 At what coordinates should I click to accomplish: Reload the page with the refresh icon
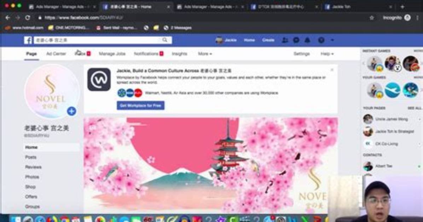[28, 18]
